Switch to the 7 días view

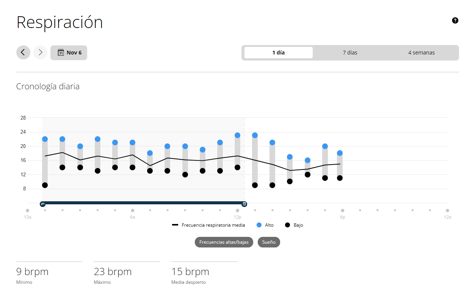[x=350, y=53]
